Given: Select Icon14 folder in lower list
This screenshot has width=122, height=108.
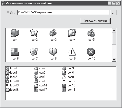Looking at the screenshot, I should (40, 85).
